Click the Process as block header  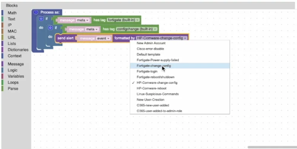pyautogui.click(x=50, y=12)
